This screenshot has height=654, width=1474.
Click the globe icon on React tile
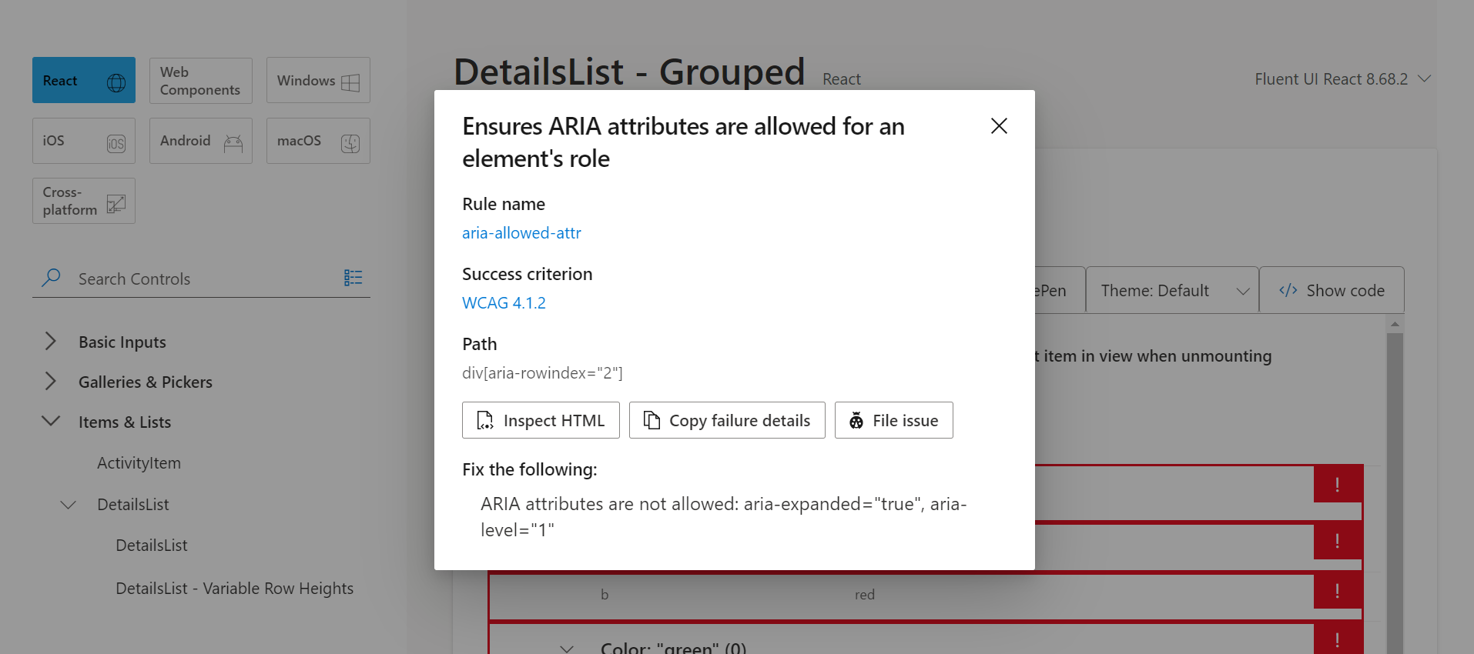[x=116, y=82]
